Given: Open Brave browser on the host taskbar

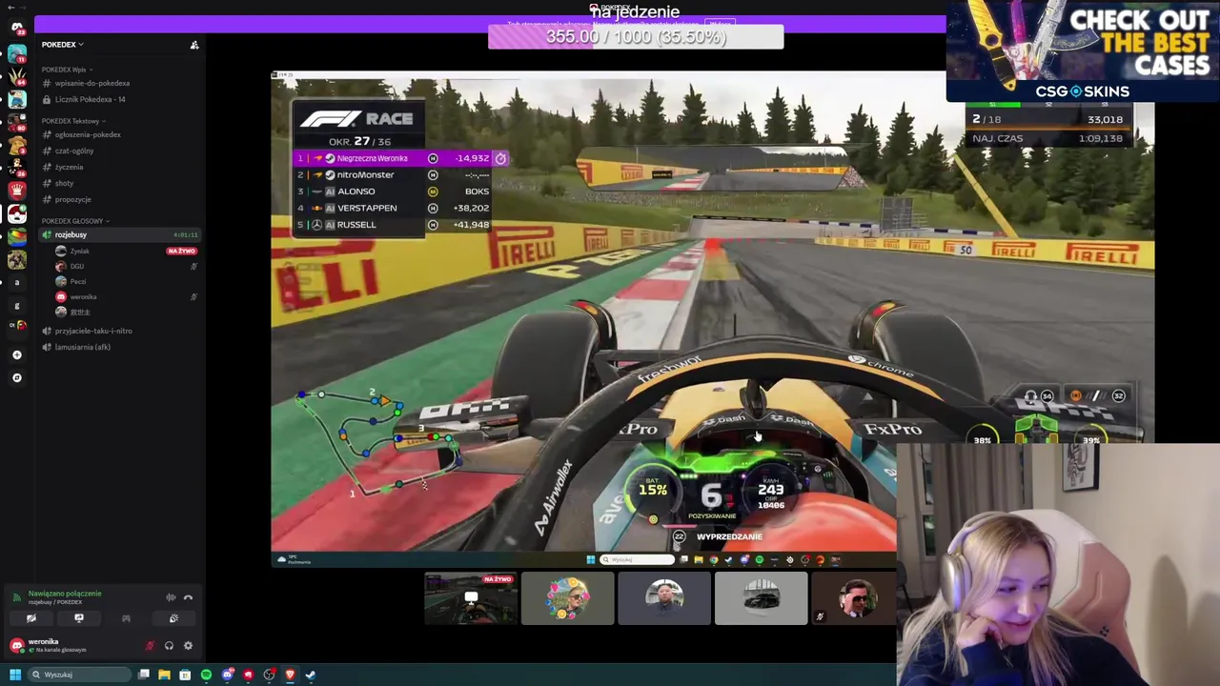Looking at the screenshot, I should (x=290, y=675).
